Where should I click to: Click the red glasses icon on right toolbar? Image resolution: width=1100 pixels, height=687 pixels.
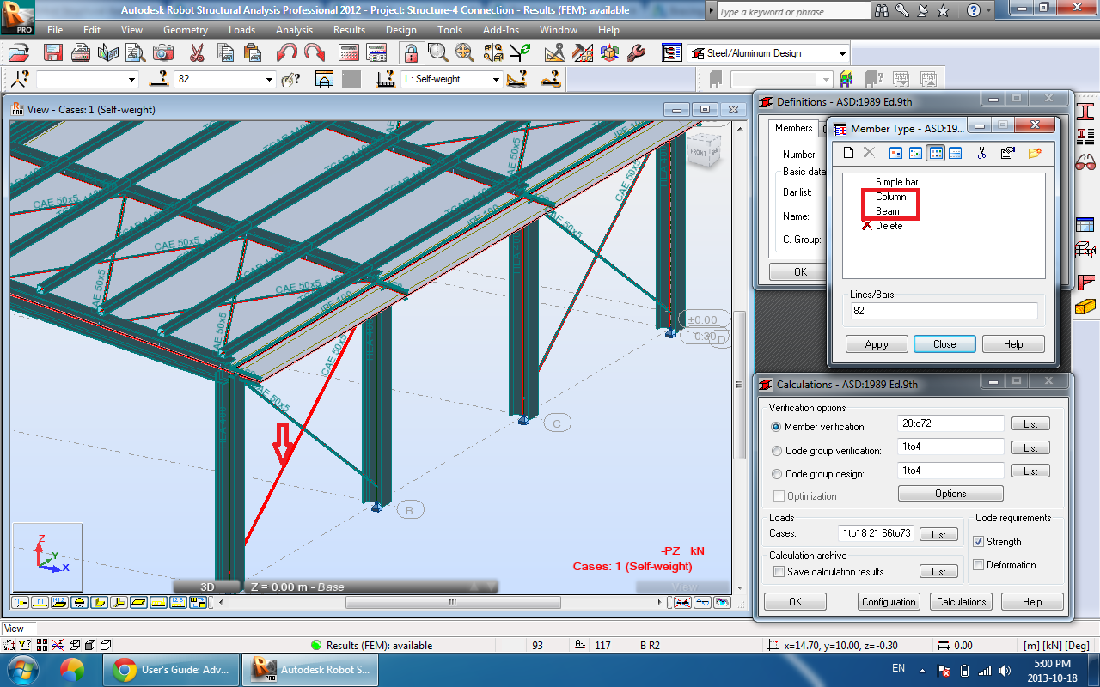(1085, 161)
